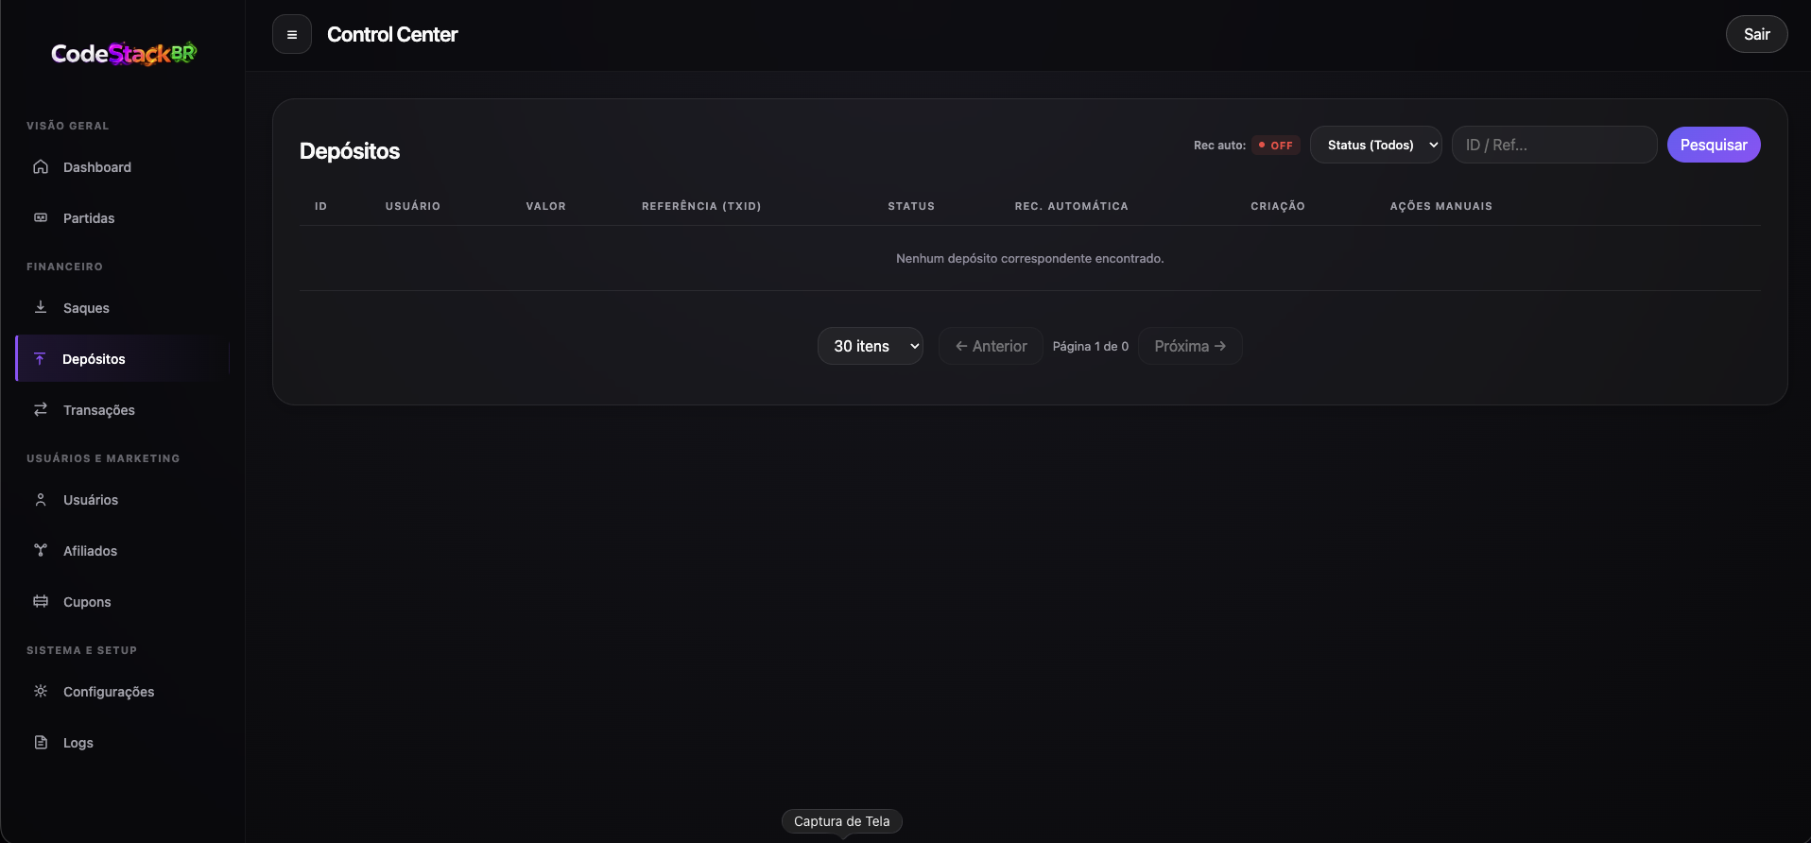Screen dimensions: 1811x843
Task: Click the Afiliados branch icon
Action: [x=41, y=551]
